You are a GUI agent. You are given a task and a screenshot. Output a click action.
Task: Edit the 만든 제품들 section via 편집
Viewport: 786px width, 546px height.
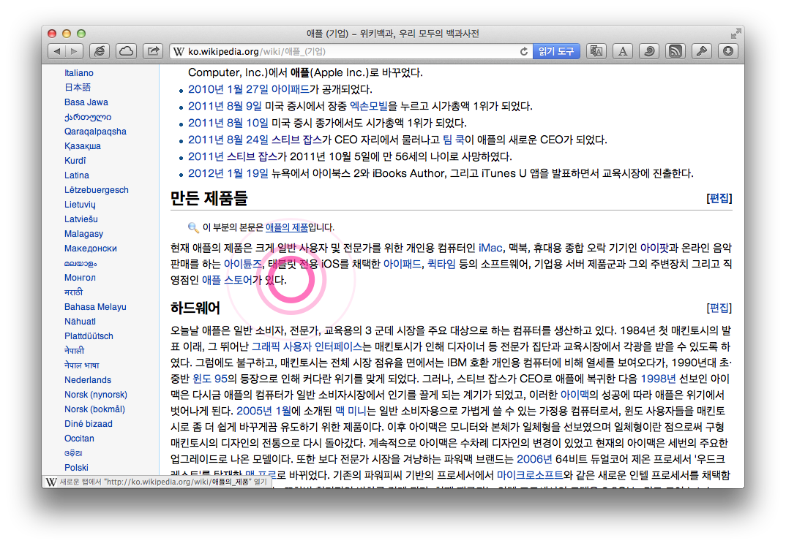click(719, 198)
